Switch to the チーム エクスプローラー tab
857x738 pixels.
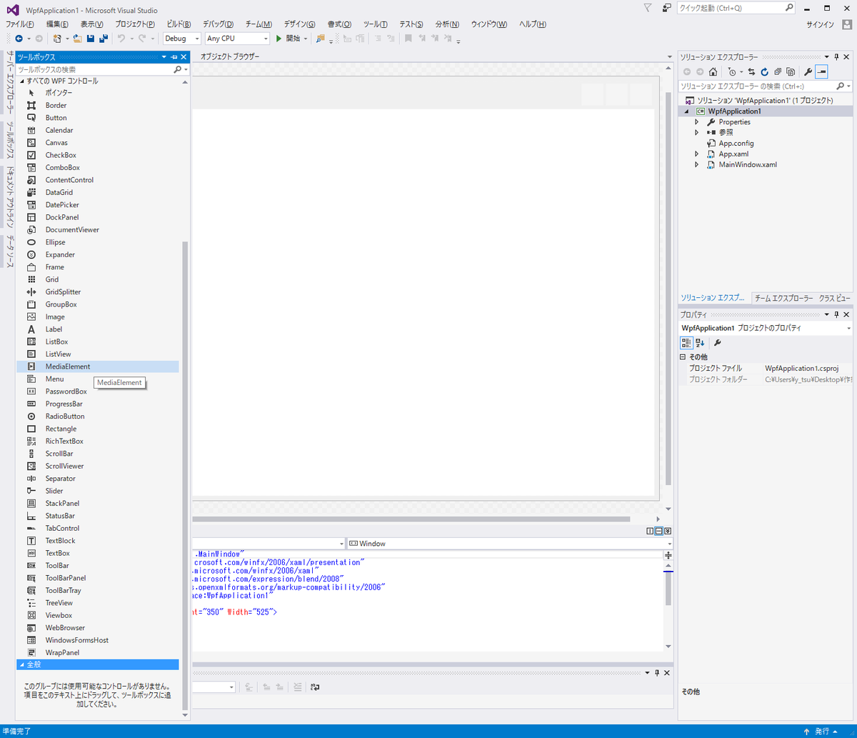(x=783, y=297)
